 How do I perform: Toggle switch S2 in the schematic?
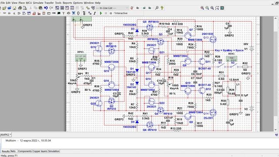pos(234,66)
